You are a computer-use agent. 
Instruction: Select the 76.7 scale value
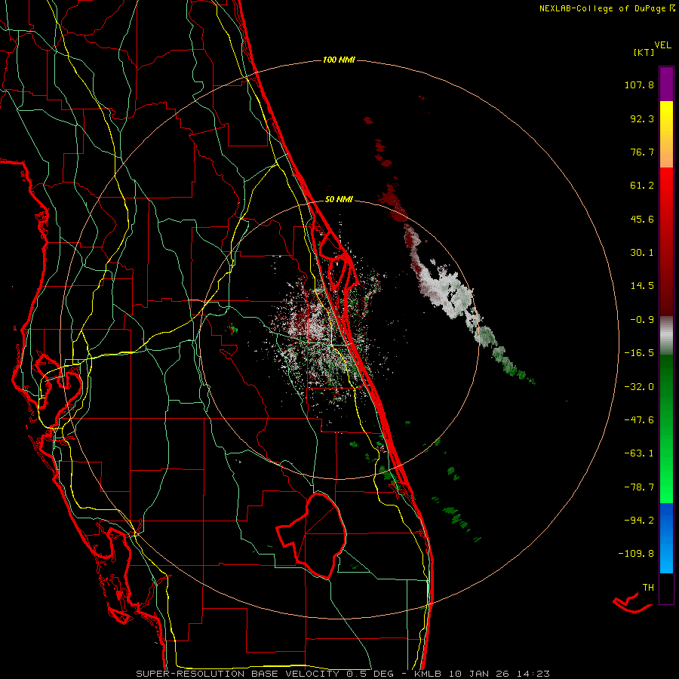[642, 152]
